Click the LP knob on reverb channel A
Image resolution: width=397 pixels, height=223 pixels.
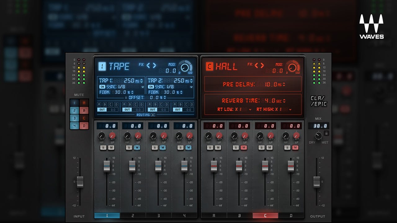(x=219, y=135)
